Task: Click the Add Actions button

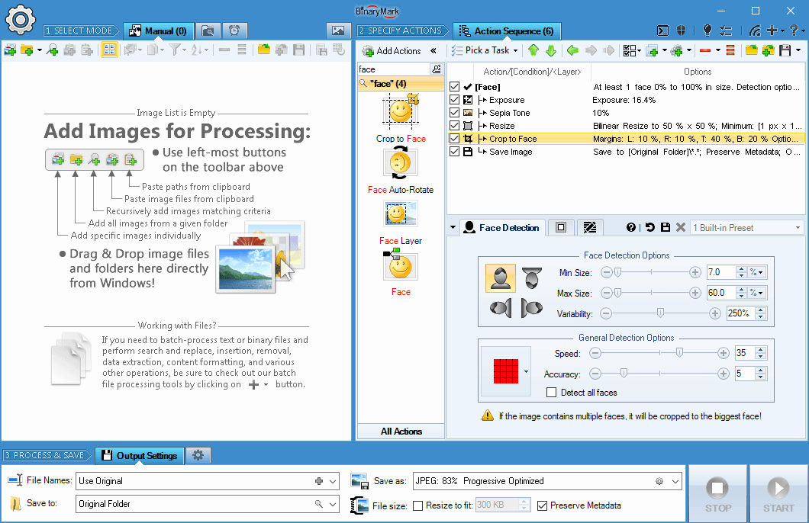Action: tap(392, 50)
